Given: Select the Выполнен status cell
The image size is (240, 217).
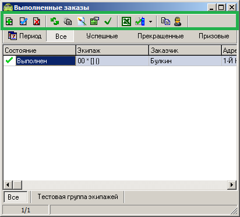Looking at the screenshot, I should point(45,61).
